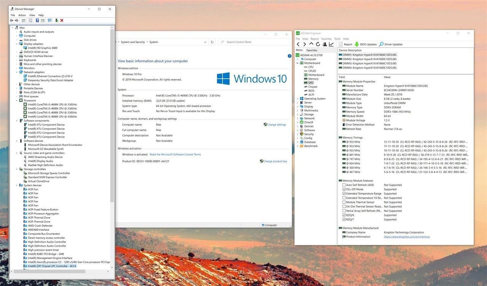Toggle the Module Thermal Sensor checkbox

coord(344,202)
